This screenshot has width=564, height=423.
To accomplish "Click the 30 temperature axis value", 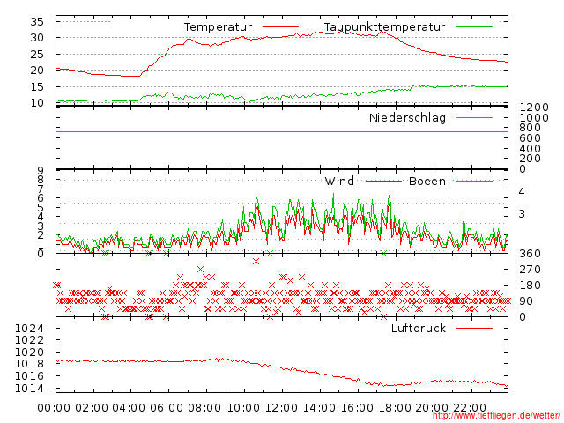I will coord(37,37).
